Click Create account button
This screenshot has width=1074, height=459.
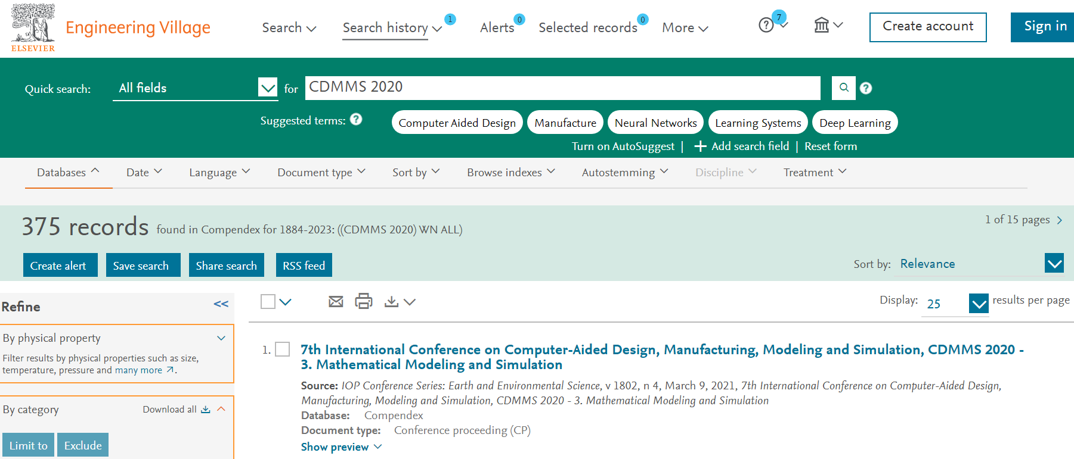[928, 27]
